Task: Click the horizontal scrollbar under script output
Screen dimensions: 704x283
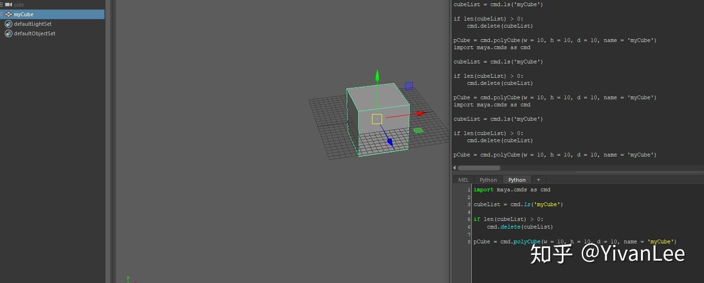Action: [x=478, y=168]
